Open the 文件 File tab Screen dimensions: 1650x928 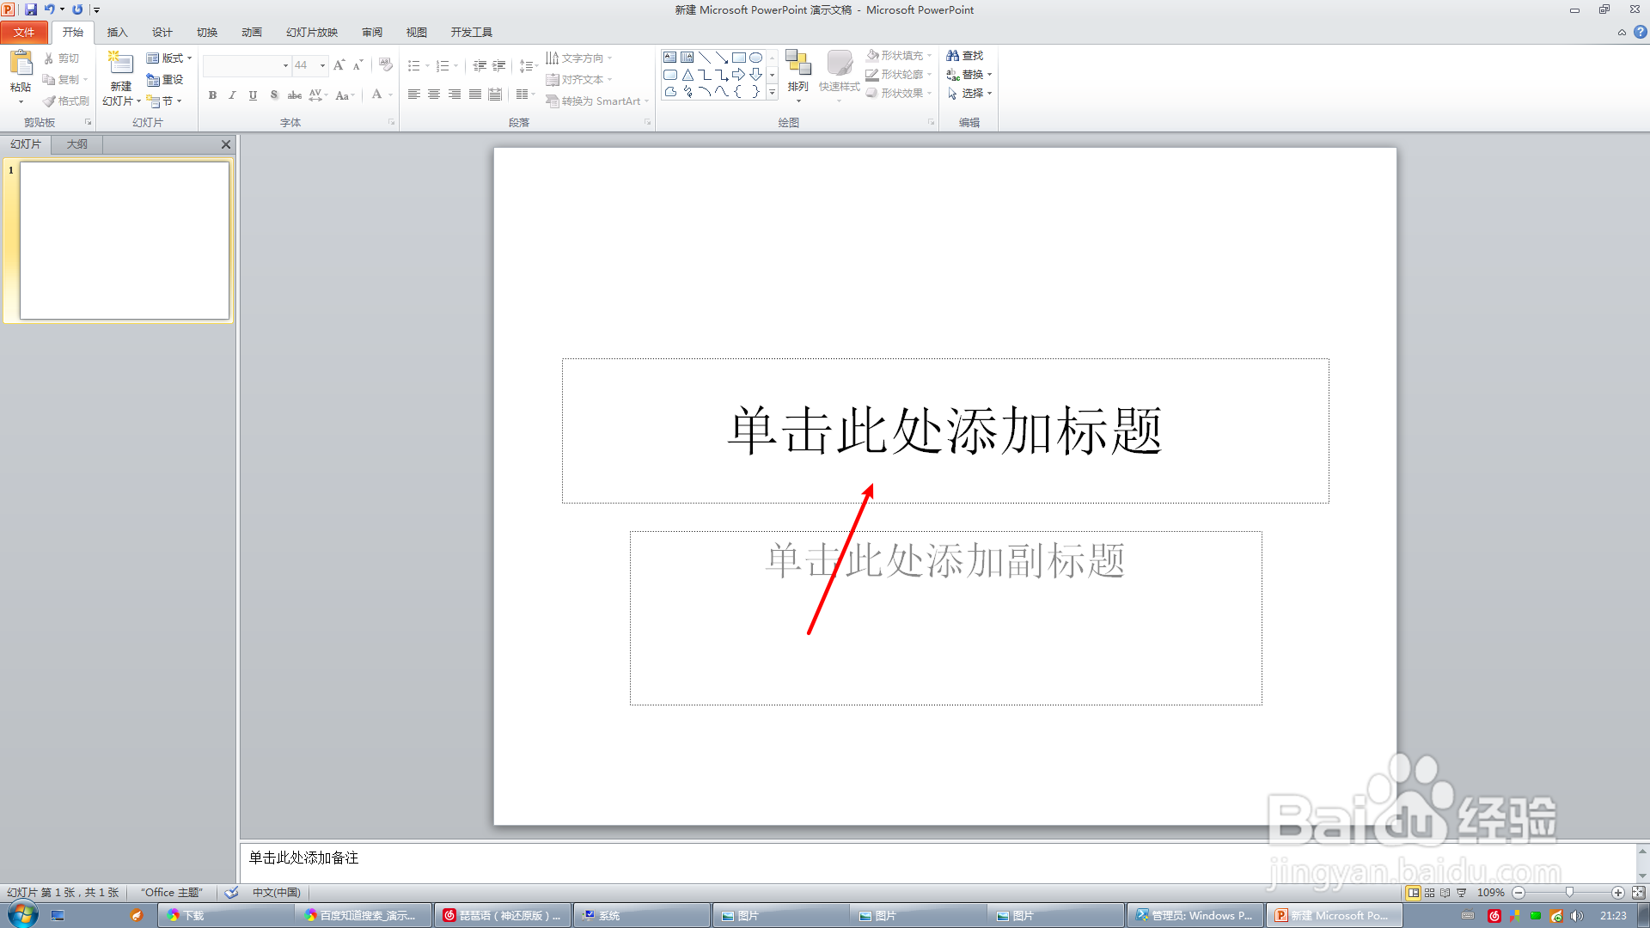pyautogui.click(x=24, y=33)
